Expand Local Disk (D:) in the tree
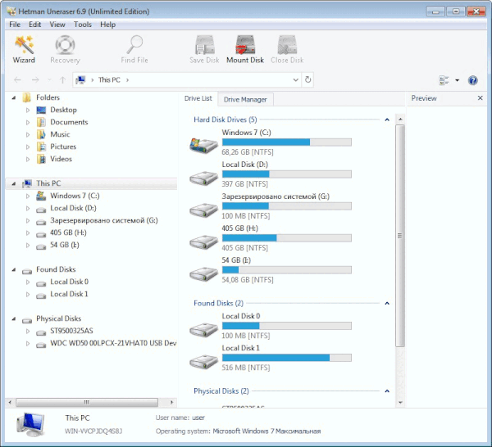The height and width of the screenshot is (447, 492). tap(28, 208)
